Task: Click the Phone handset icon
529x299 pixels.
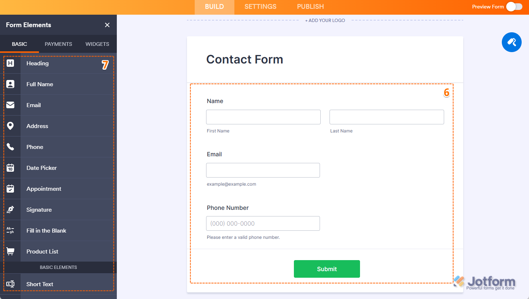Action: coord(10,147)
